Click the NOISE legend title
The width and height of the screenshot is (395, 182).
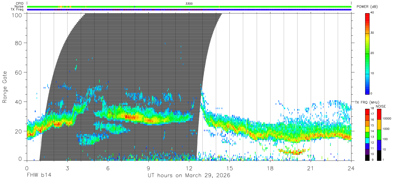[381, 106]
